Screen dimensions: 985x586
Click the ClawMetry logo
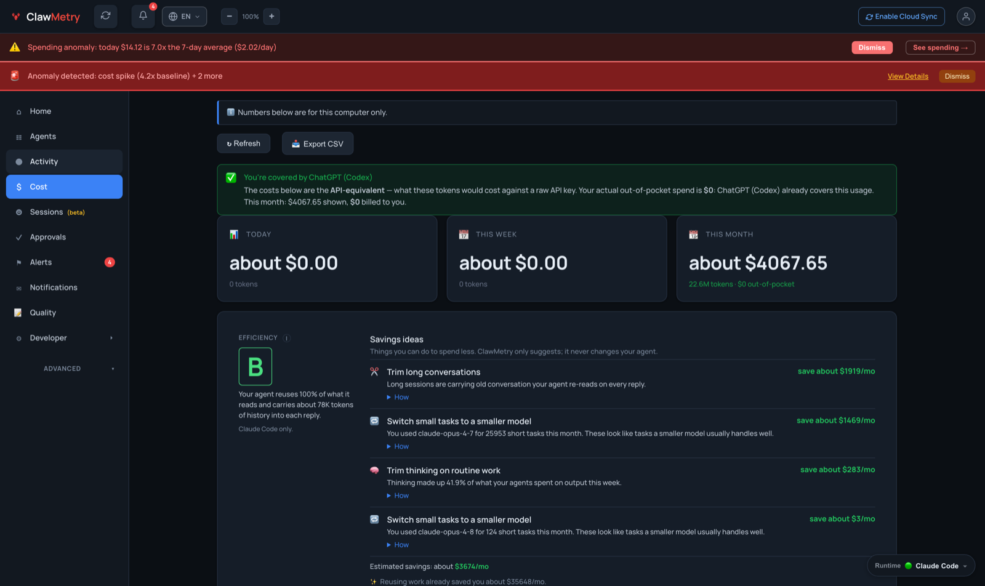[x=46, y=17]
